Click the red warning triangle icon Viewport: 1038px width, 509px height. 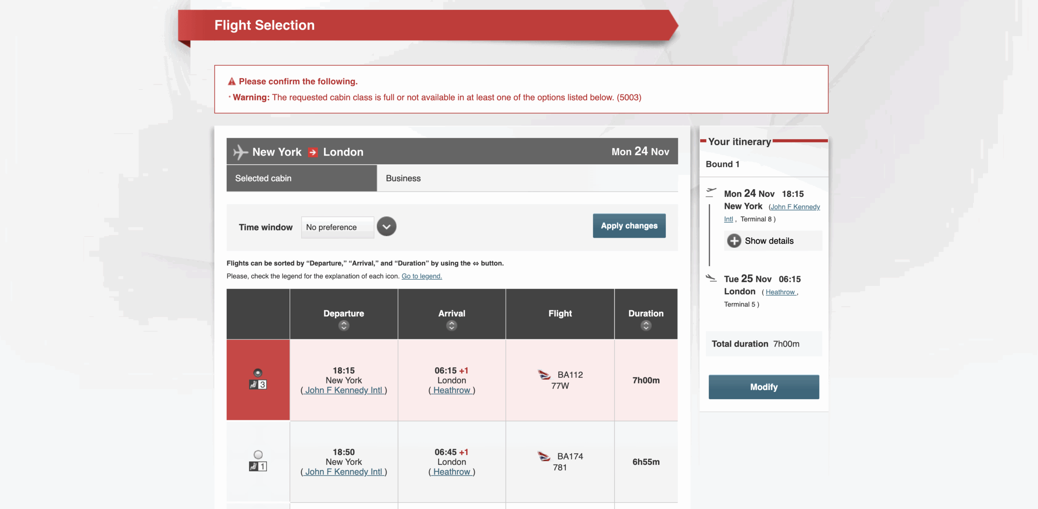(231, 81)
